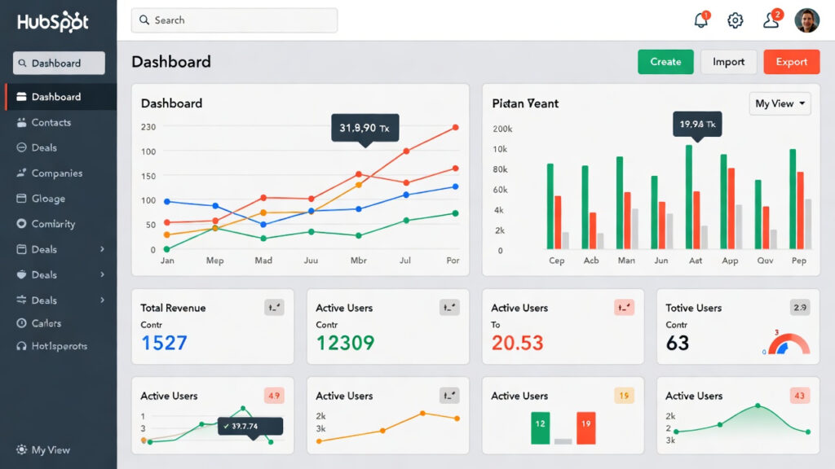Select Dashboard in the sidebar menu
The height and width of the screenshot is (469, 835).
56,97
